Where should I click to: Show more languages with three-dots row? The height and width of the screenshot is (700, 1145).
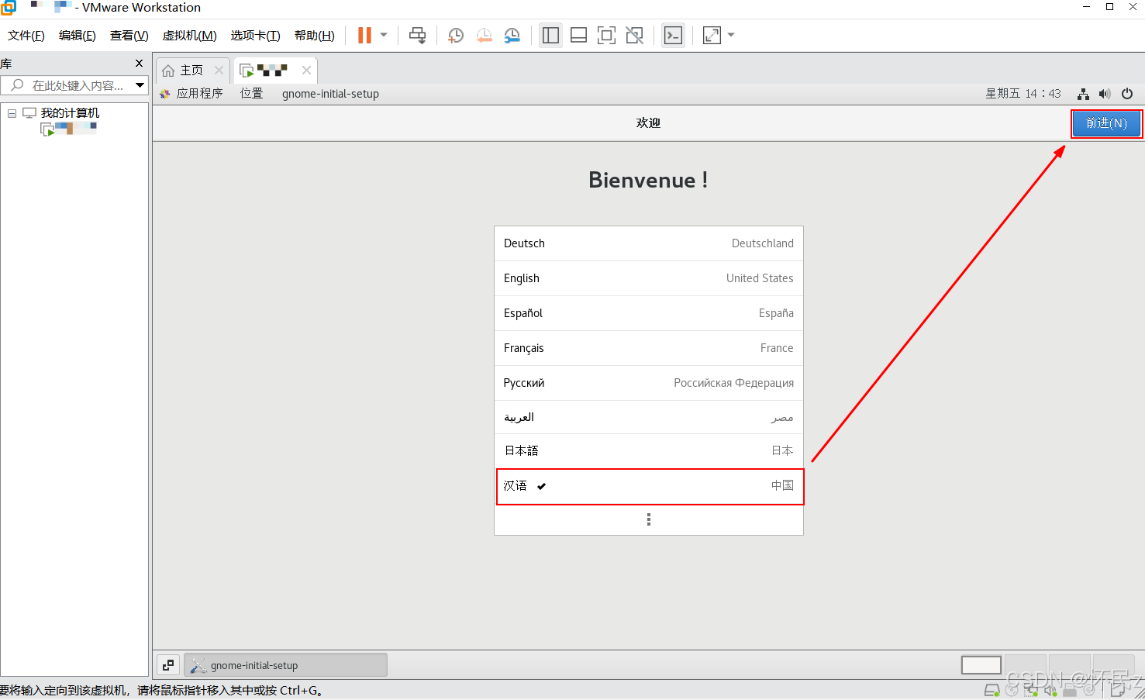coord(649,519)
